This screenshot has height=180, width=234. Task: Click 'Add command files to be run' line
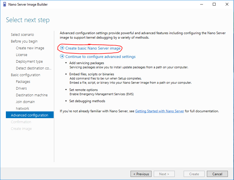click(106, 78)
